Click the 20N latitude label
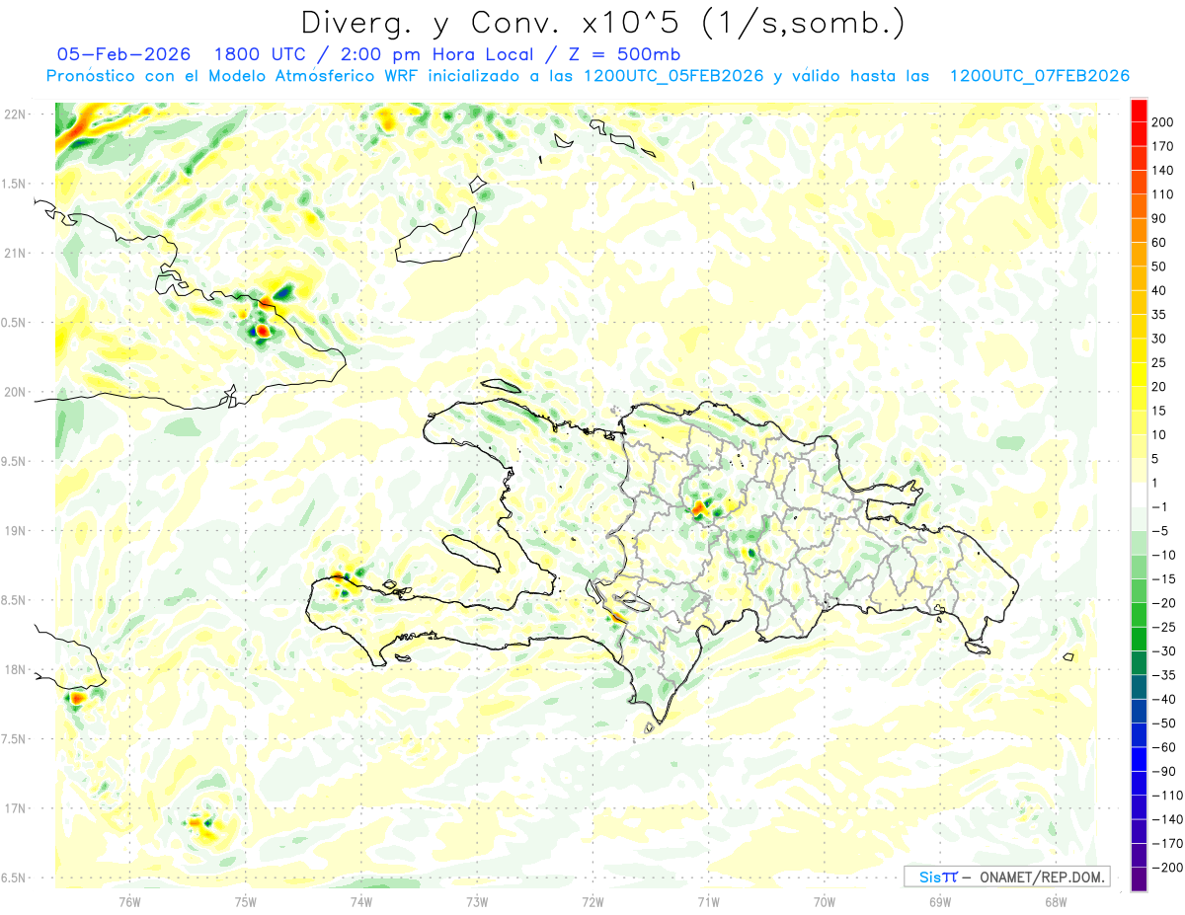Image resolution: width=1185 pixels, height=915 pixels. pos(14,393)
